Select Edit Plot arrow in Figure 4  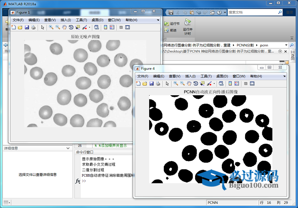(167, 84)
